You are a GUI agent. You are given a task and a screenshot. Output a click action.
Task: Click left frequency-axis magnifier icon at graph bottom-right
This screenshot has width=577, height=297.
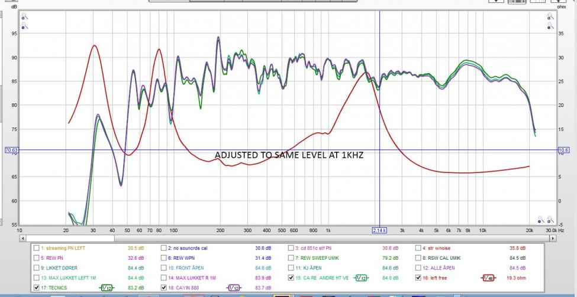540,220
